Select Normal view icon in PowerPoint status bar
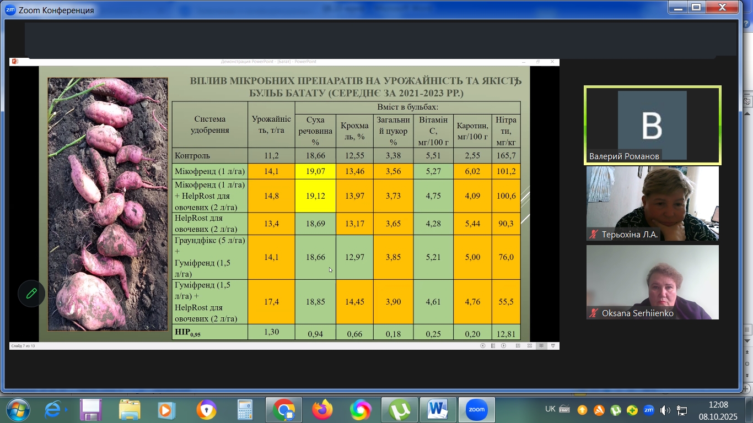The height and width of the screenshot is (423, 753). pos(518,346)
